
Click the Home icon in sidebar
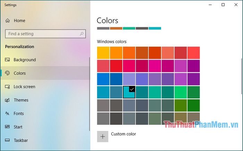click(x=7, y=20)
